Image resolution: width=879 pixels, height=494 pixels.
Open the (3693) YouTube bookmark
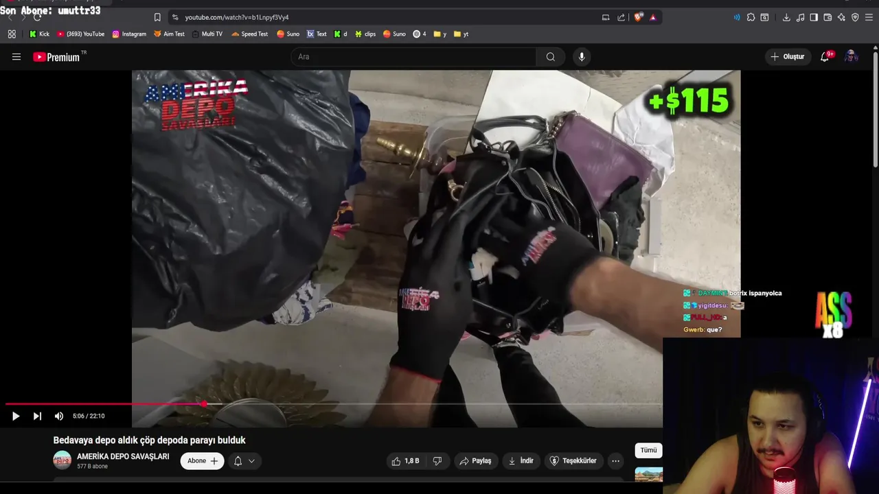81,34
